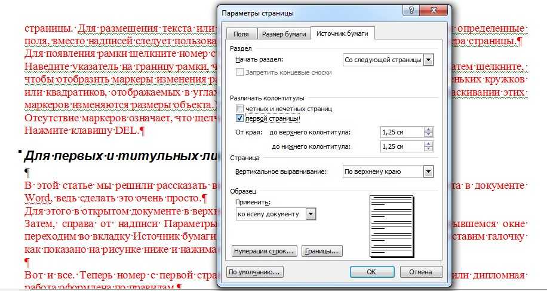Click into the верхнего колонтитула value field

tap(401, 131)
